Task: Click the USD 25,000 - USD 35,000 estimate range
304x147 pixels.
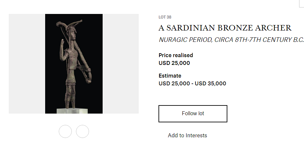Action: 192,83
